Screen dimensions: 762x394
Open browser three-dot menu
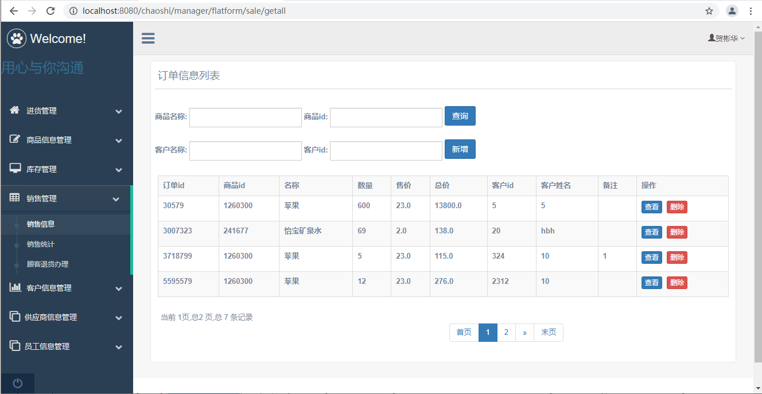[x=751, y=11]
